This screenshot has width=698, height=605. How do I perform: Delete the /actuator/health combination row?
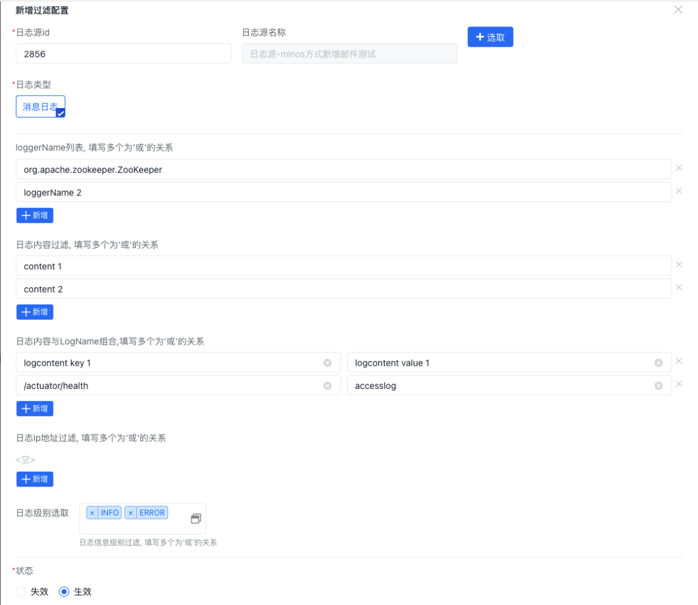pyautogui.click(x=679, y=384)
